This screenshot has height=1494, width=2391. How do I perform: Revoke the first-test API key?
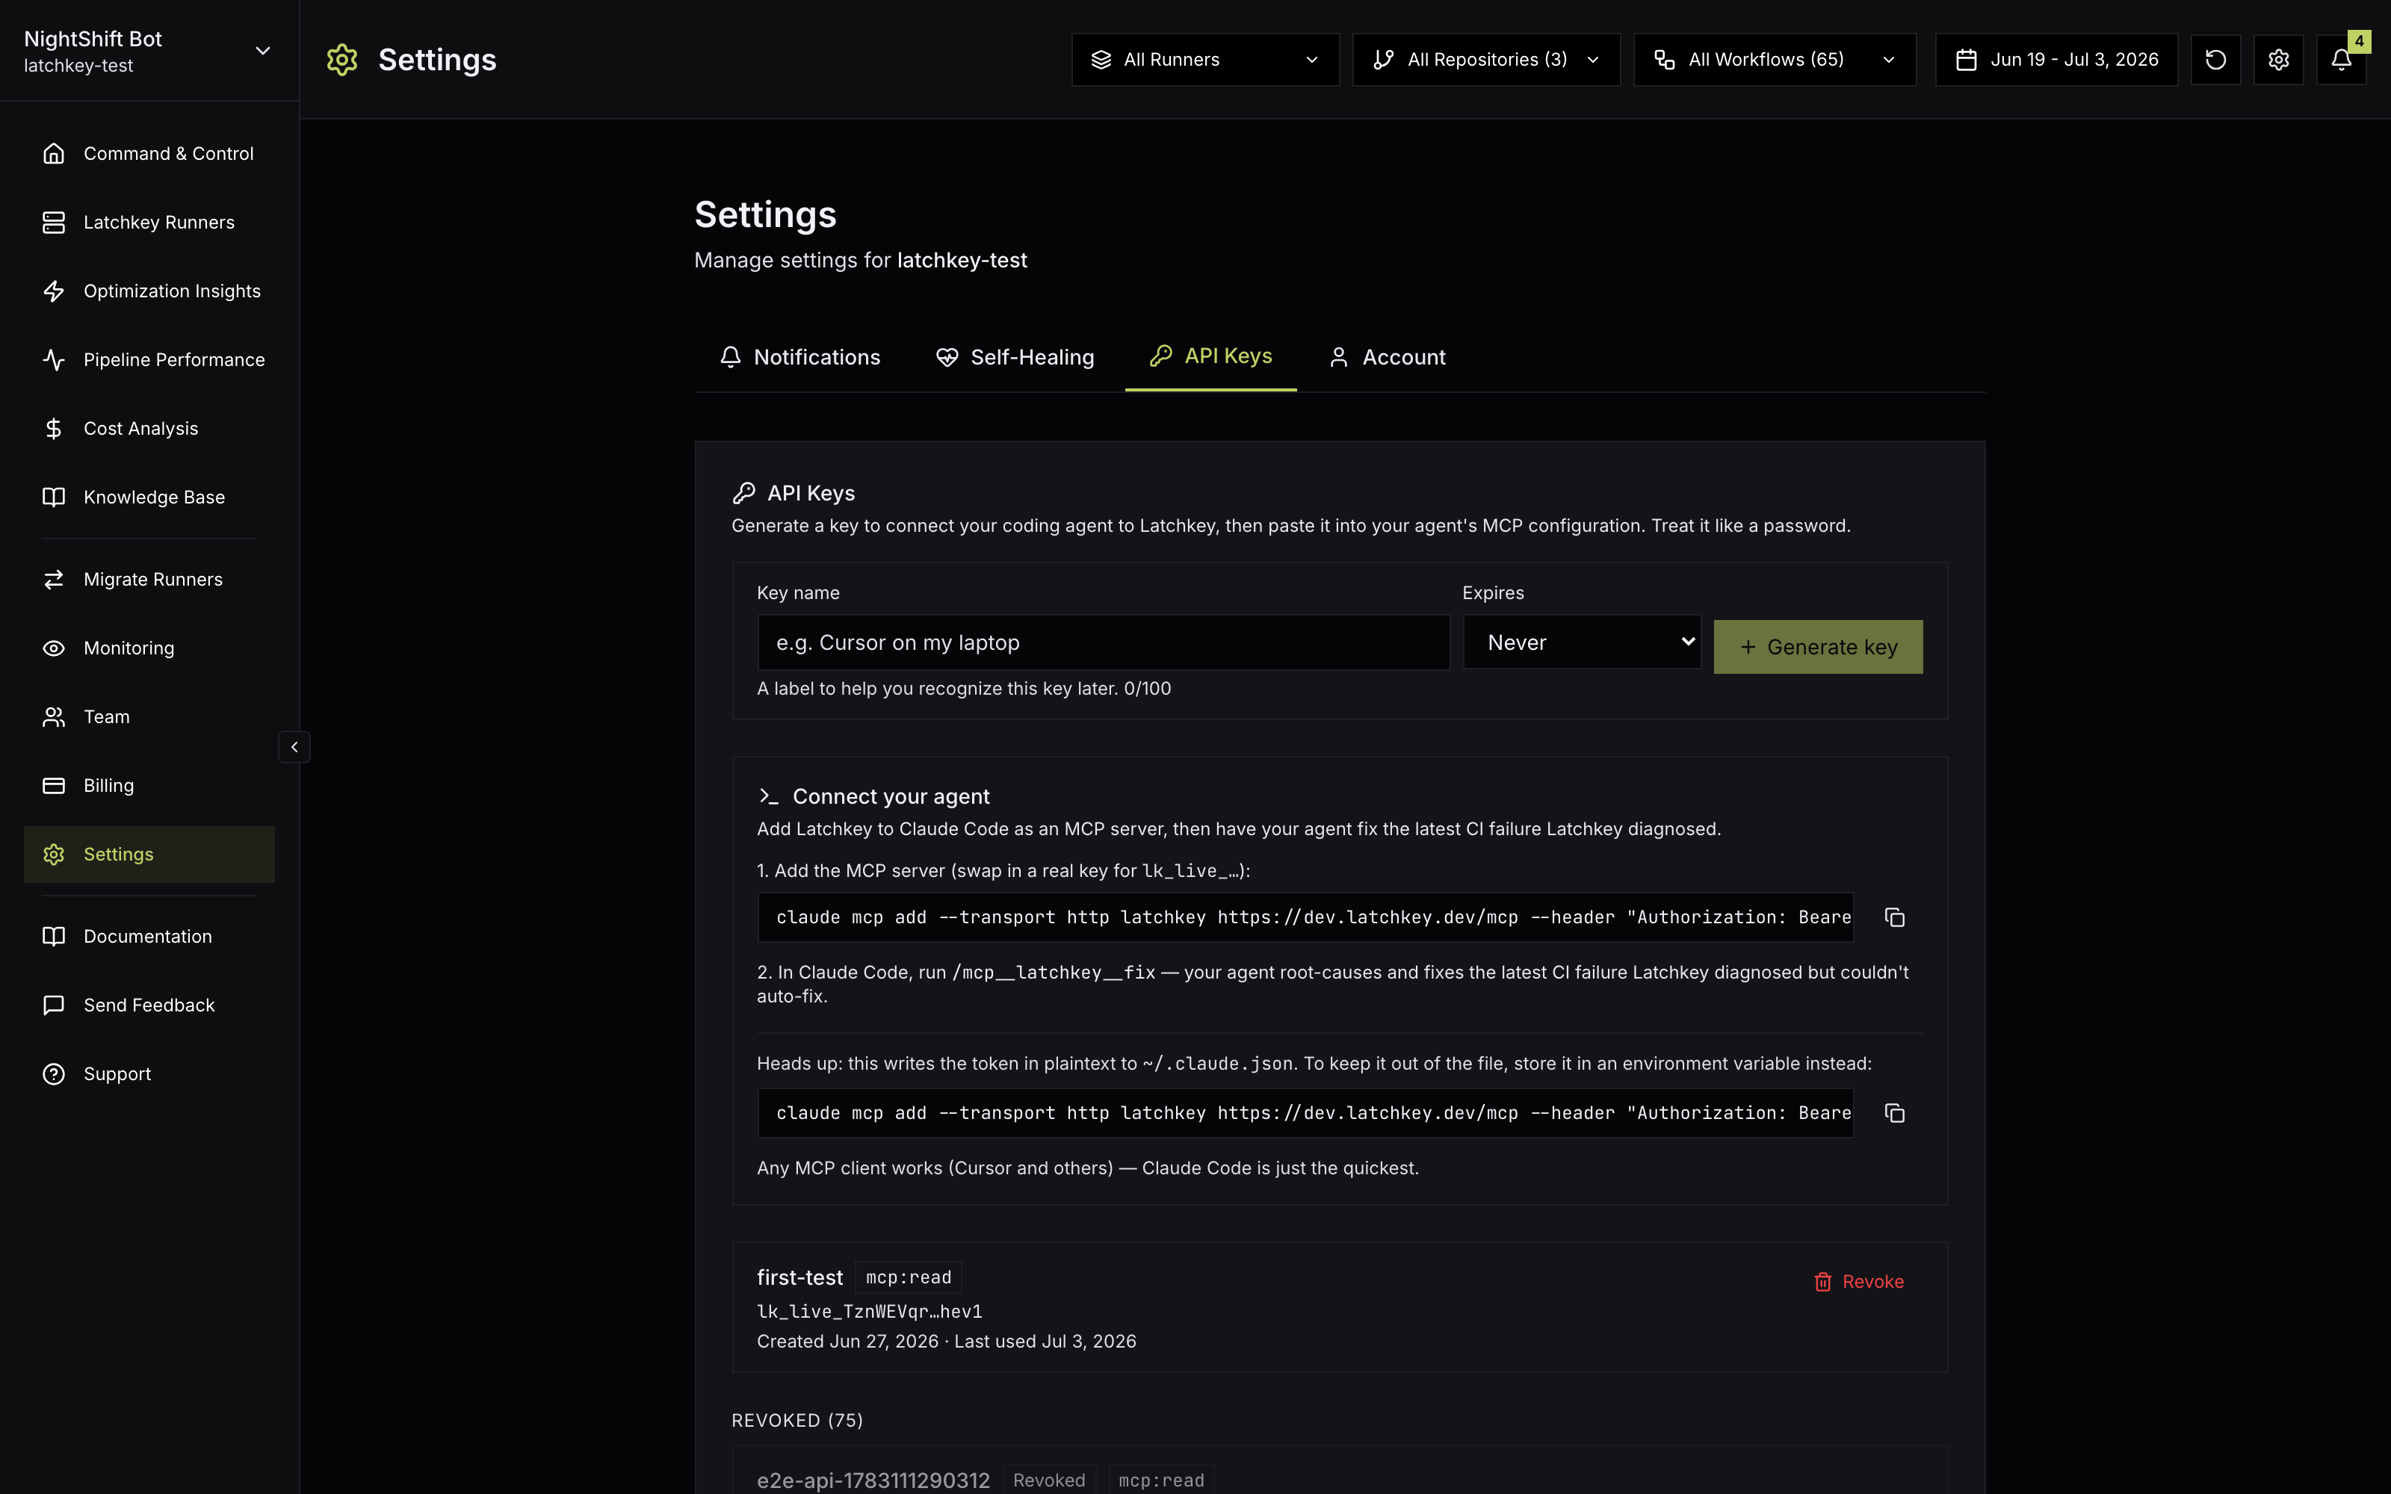[x=1858, y=1282]
